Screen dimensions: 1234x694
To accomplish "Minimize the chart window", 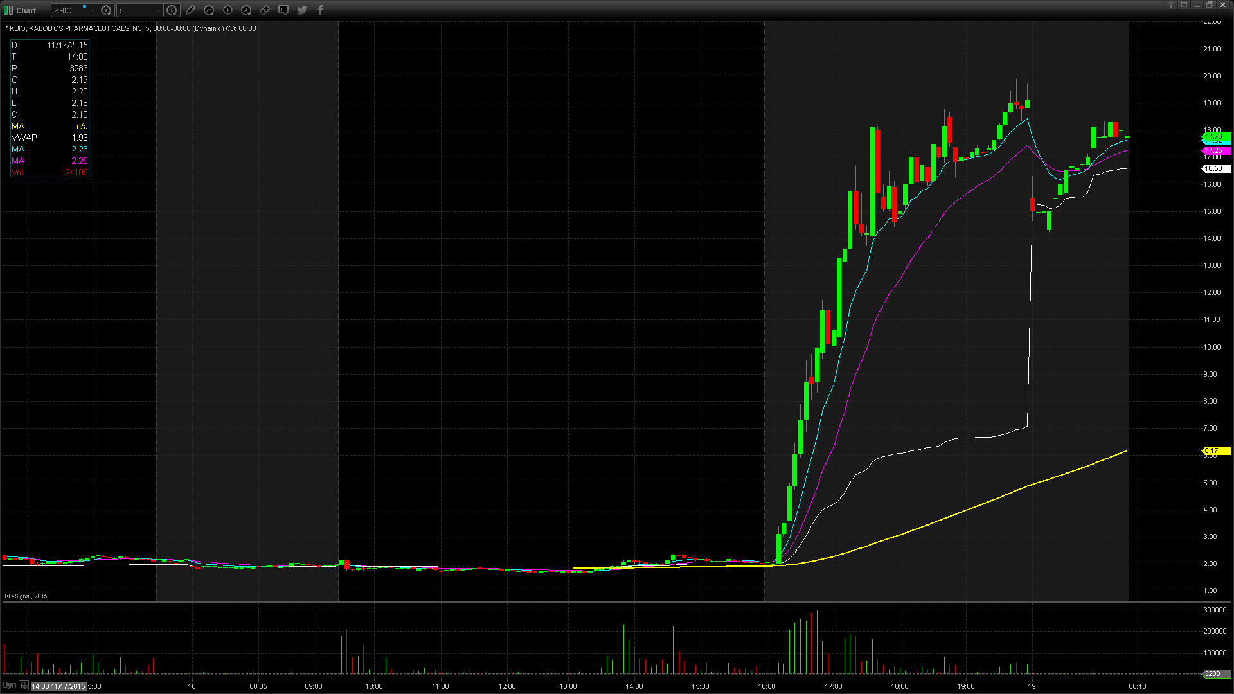I will (x=1197, y=4).
